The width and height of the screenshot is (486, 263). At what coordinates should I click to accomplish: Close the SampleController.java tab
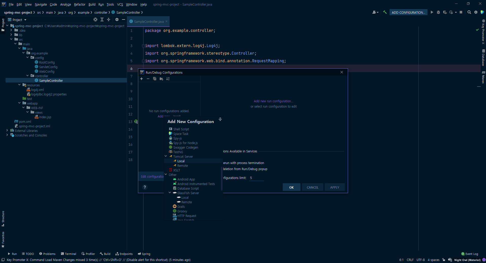pos(167,21)
